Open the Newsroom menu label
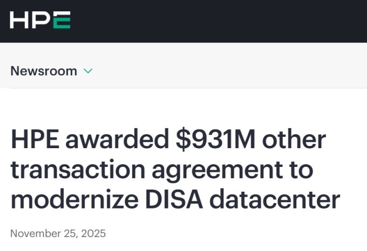367x251 pixels. [44, 71]
